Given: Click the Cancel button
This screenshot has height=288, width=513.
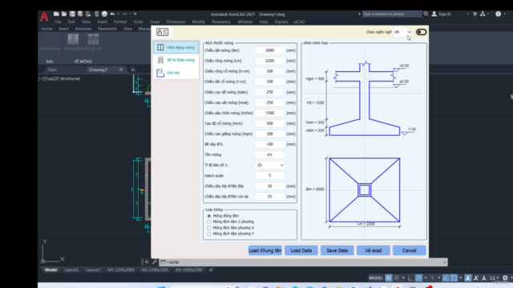Looking at the screenshot, I should tap(410, 250).
